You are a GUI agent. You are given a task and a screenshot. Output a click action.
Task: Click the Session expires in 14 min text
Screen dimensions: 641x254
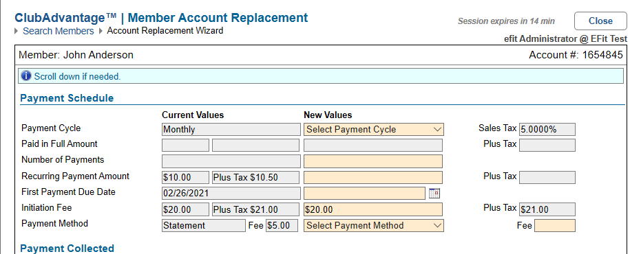(x=506, y=21)
